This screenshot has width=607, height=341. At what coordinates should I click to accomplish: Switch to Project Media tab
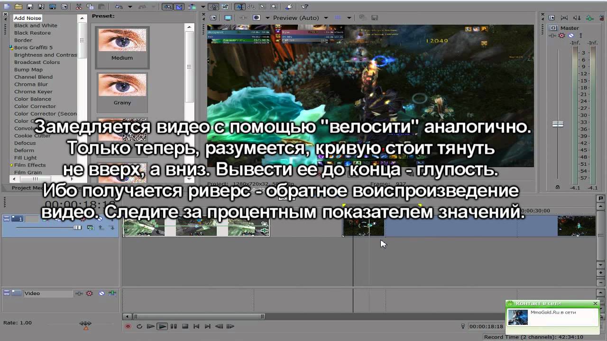click(x=28, y=188)
